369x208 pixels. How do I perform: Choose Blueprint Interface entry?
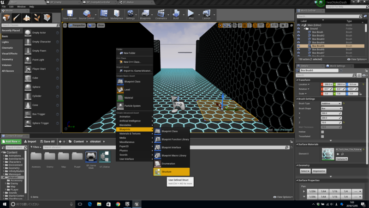(x=172, y=147)
